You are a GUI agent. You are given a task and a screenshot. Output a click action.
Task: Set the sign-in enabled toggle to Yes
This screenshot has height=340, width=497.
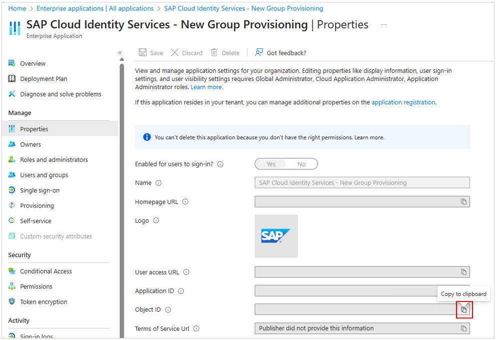coord(271,164)
